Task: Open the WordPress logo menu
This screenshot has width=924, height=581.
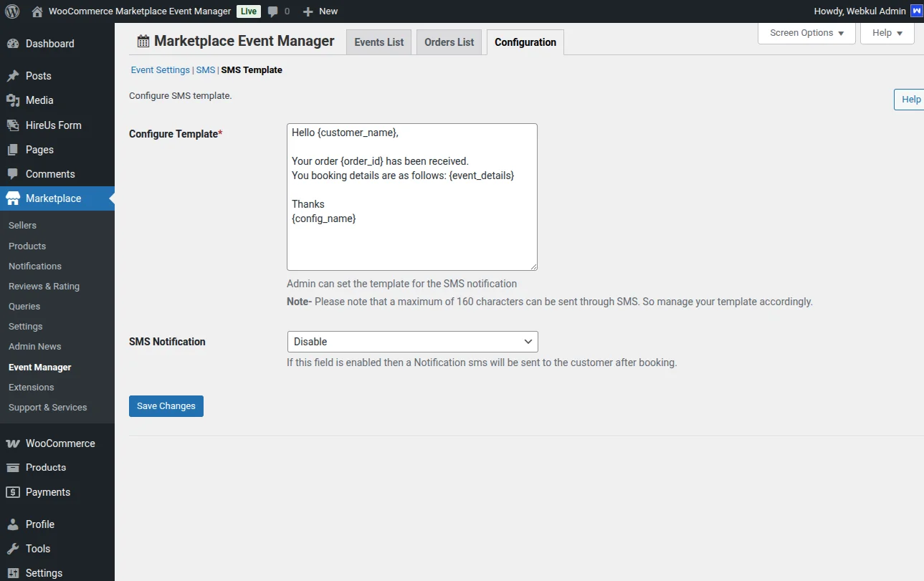Action: [11, 11]
